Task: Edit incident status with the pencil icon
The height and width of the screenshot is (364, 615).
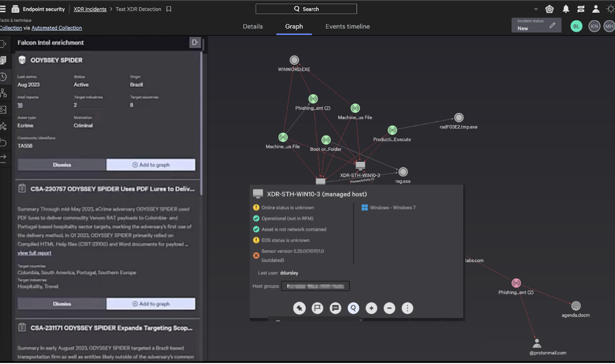Action: click(552, 25)
